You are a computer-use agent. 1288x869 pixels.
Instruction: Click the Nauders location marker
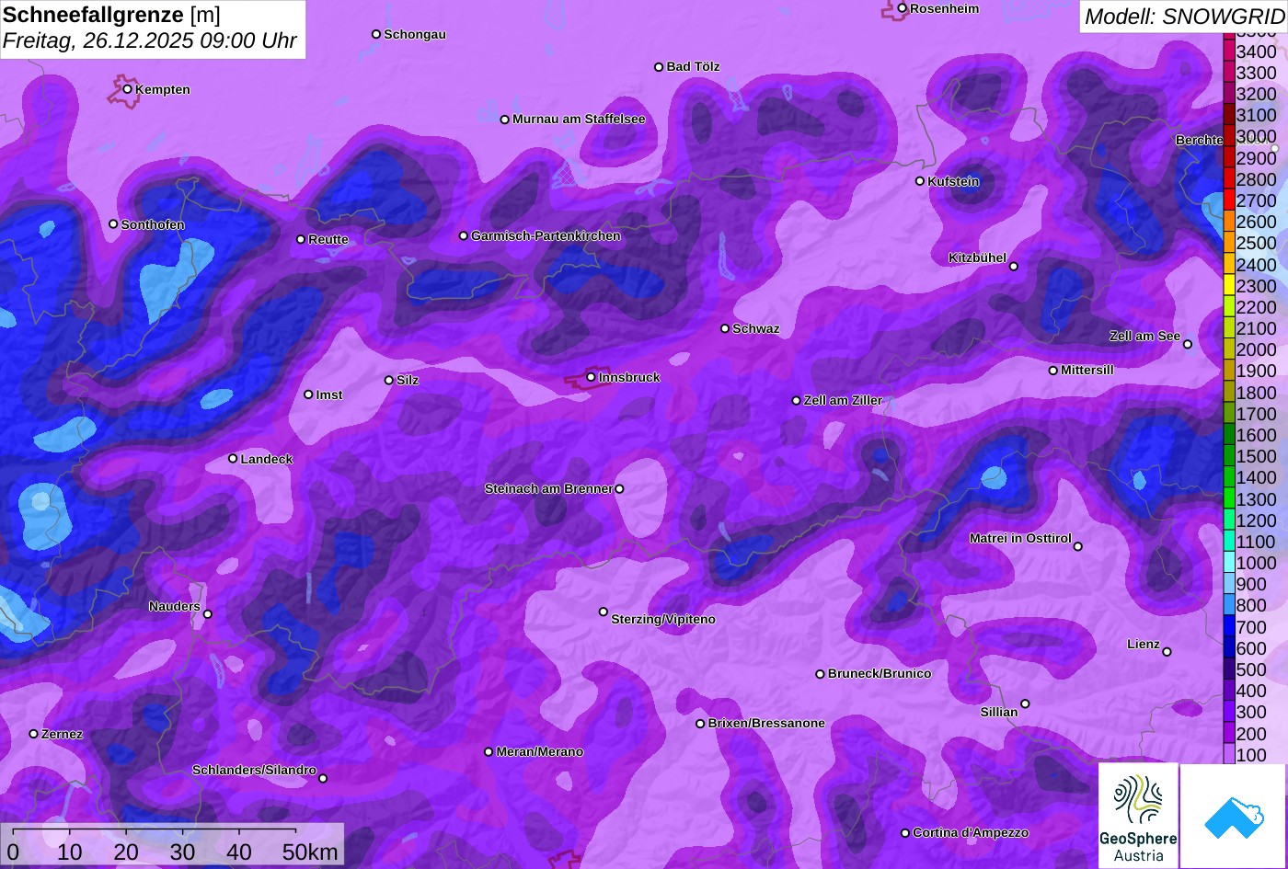coord(207,614)
